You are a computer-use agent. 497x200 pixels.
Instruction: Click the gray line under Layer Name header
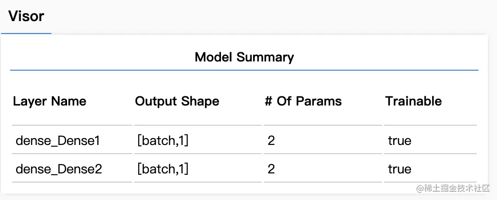[72, 125]
